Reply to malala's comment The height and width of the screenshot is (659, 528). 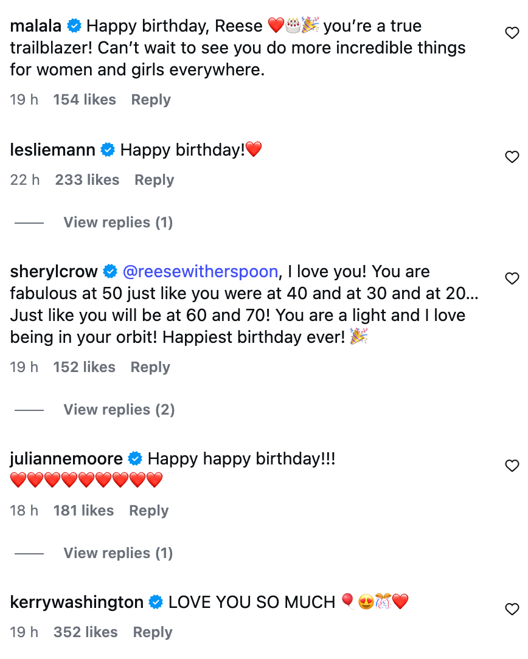pos(151,100)
